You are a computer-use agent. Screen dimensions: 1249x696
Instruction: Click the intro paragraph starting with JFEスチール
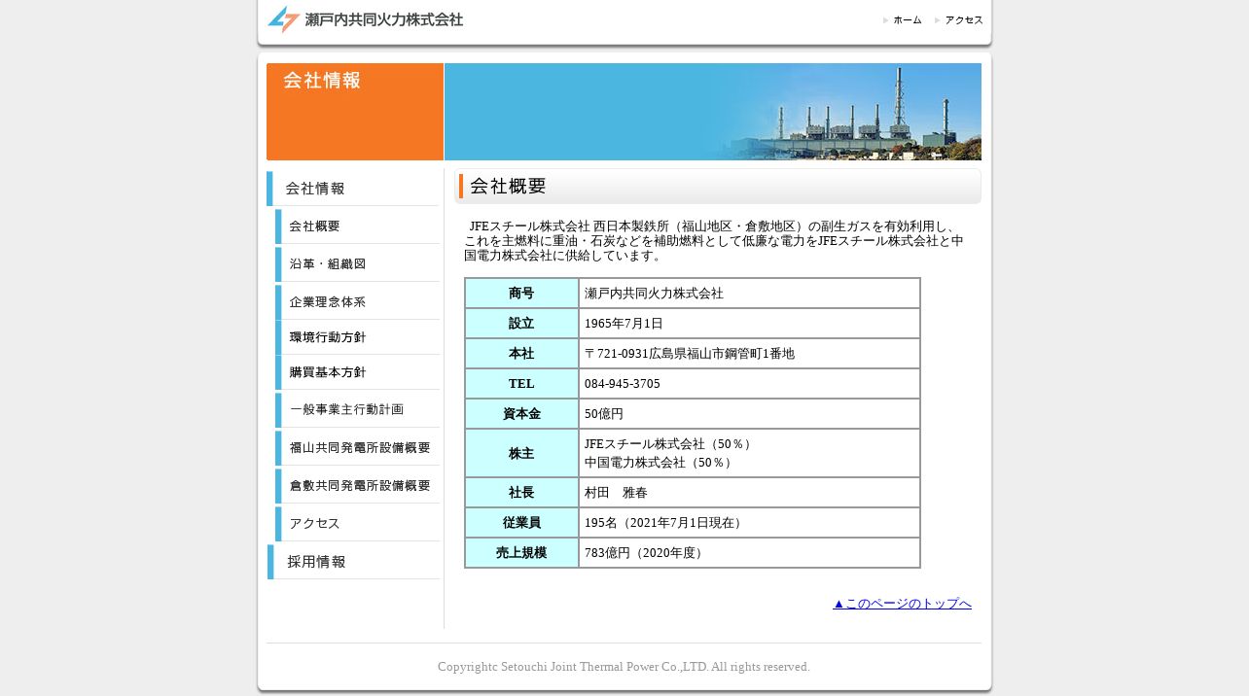pos(715,241)
